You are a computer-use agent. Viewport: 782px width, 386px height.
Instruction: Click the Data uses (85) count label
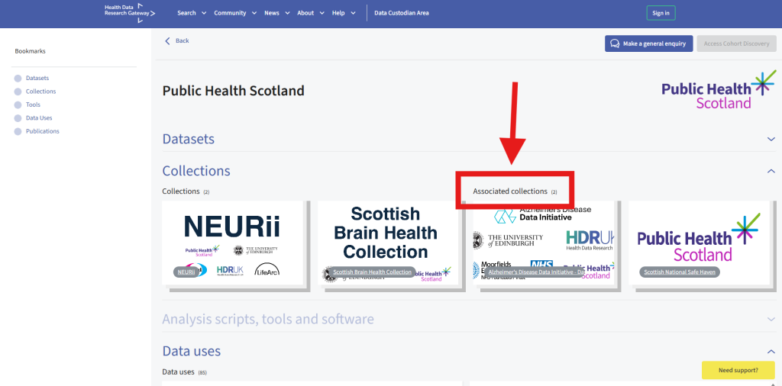[185, 372]
